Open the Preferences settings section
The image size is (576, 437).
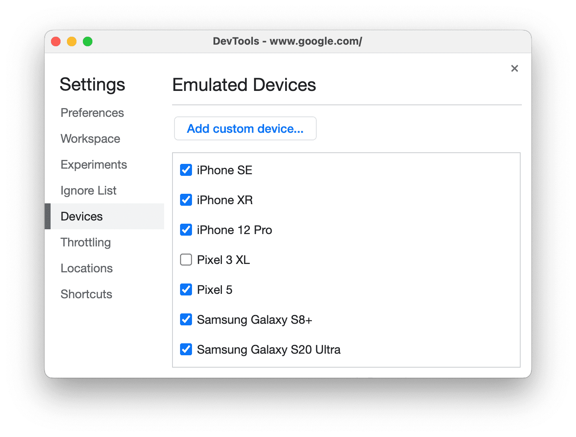tap(92, 113)
